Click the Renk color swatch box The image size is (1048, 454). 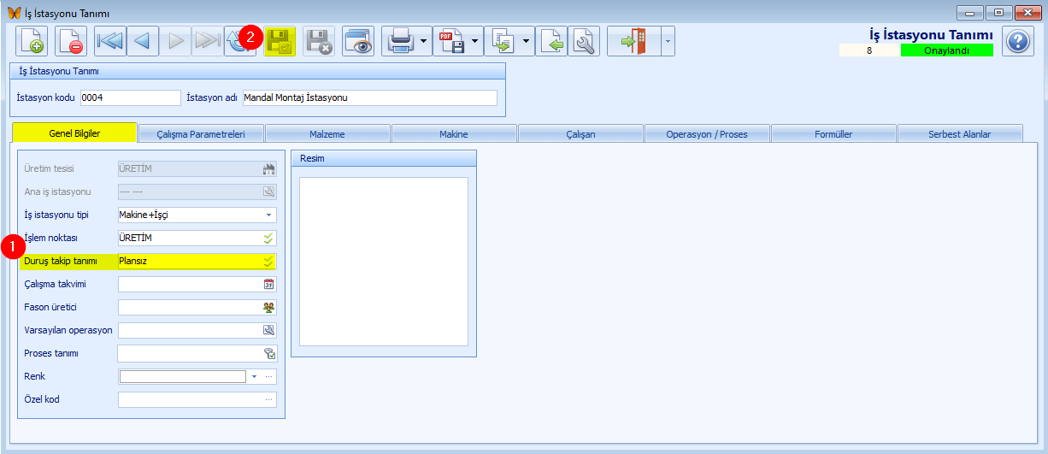[183, 376]
